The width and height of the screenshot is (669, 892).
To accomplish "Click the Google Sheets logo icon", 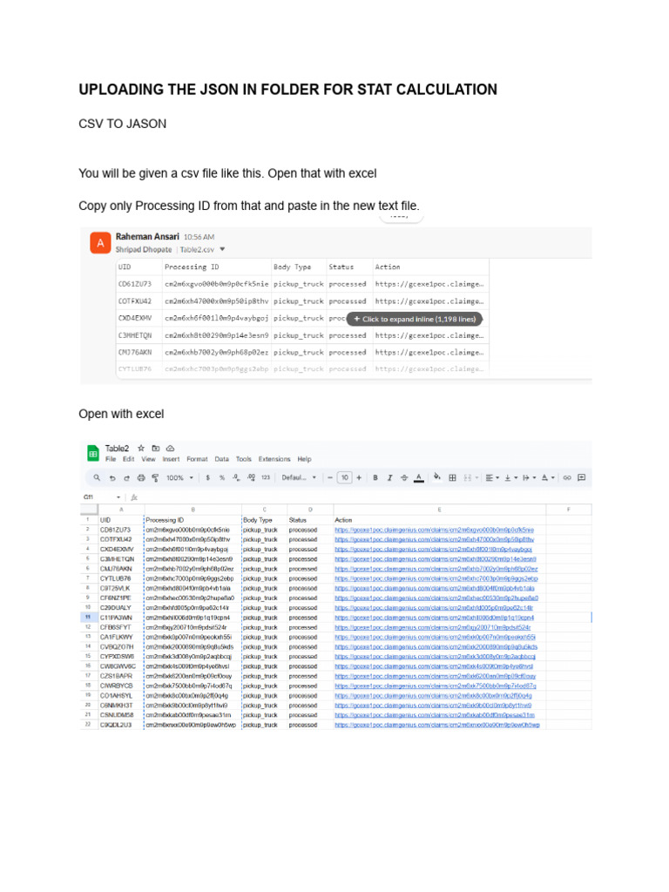I will click(92, 452).
